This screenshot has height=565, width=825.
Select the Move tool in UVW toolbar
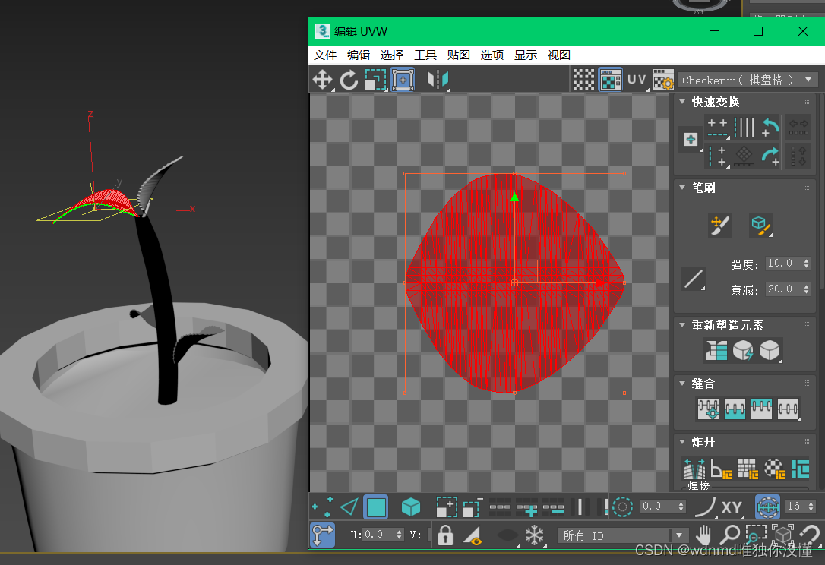point(322,79)
